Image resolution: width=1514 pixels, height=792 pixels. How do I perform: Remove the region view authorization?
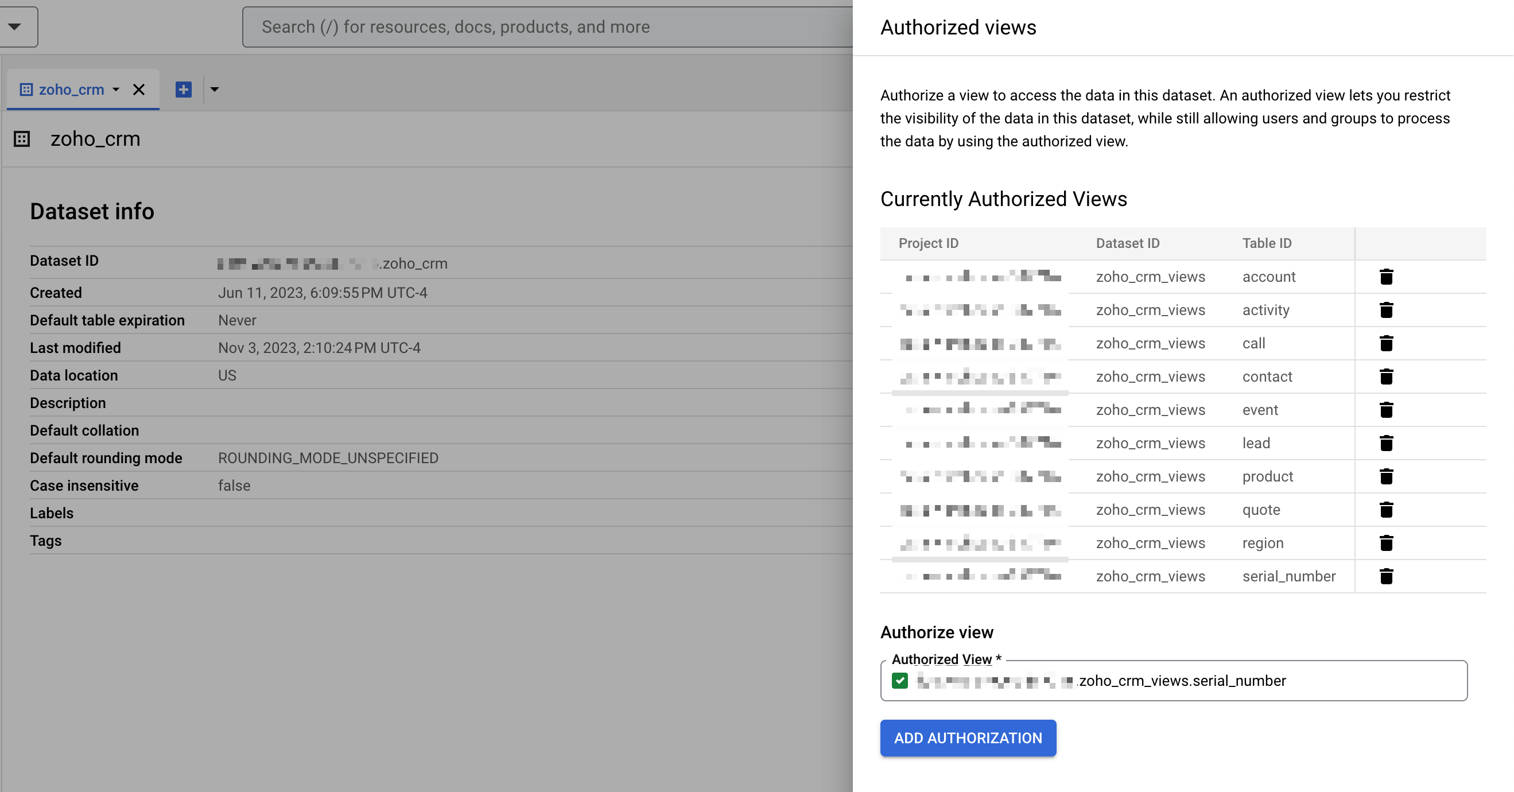tap(1386, 543)
